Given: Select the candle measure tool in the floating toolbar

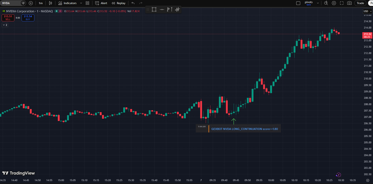Looking at the screenshot, I should (x=177, y=10).
